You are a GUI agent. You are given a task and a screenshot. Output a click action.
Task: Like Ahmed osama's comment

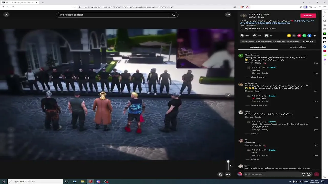point(315,63)
